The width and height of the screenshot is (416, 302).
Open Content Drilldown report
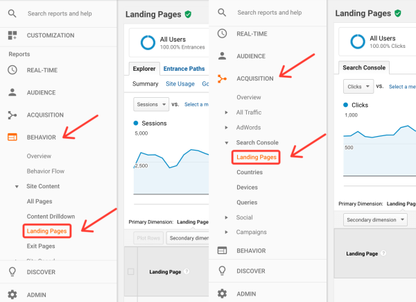point(51,216)
